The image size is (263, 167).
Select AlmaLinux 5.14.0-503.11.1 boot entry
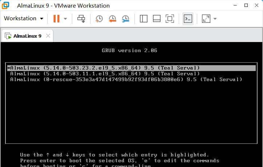131,74
